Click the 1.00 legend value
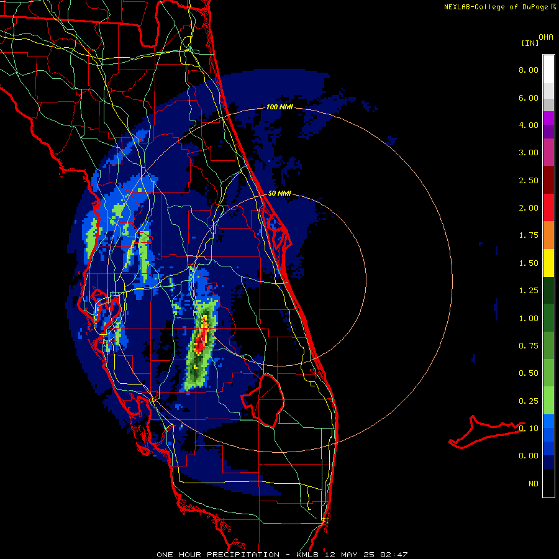559x559 pixels. [529, 319]
